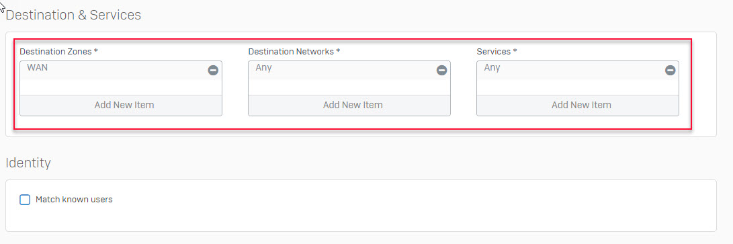The width and height of the screenshot is (733, 244).
Task: Click empty row below Any in Destination Networks
Action: (x=349, y=87)
